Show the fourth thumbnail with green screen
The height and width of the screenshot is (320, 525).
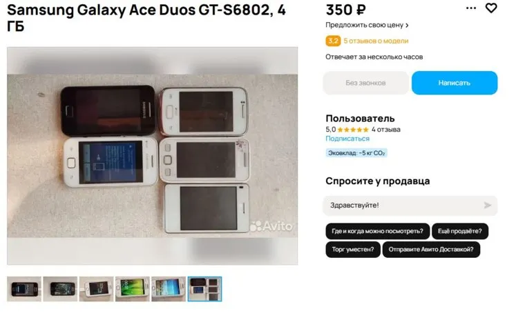[133, 289]
